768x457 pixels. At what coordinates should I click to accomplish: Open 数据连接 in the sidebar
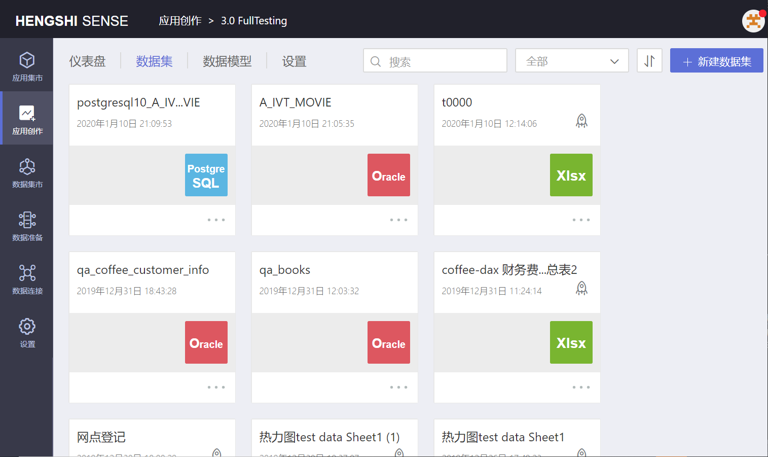(27, 279)
